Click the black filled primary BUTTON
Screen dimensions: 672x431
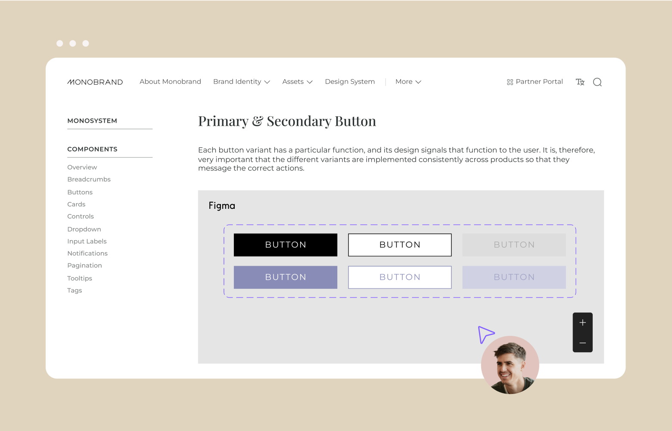(286, 245)
